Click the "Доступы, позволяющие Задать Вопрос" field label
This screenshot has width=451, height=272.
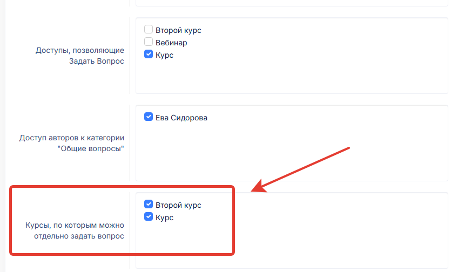(80, 56)
